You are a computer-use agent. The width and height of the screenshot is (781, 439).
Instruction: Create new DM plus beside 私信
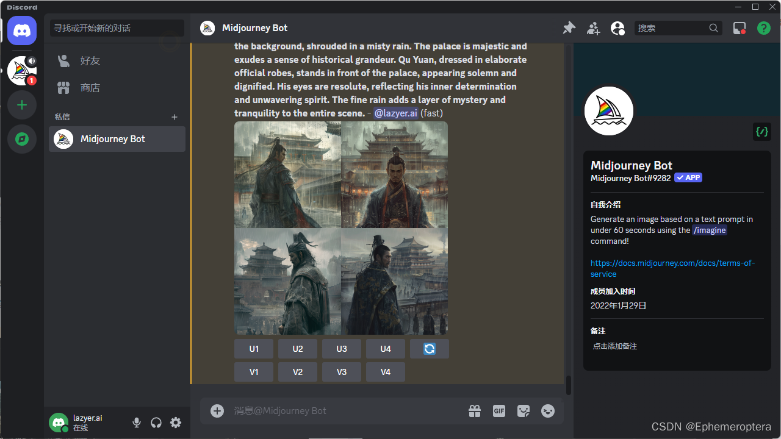(x=175, y=117)
